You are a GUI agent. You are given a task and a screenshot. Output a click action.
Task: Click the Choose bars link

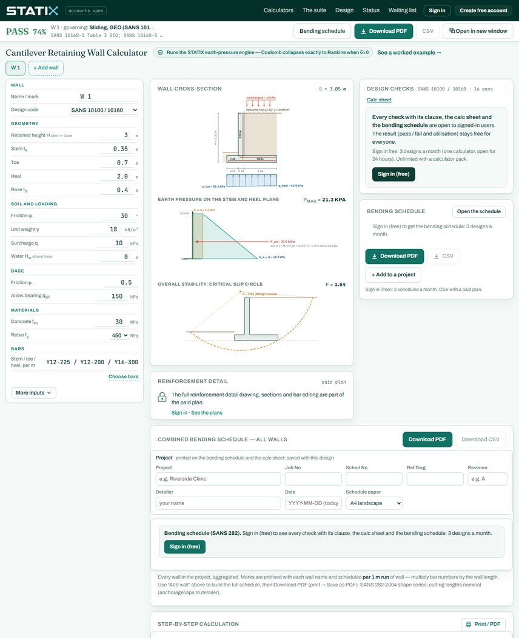point(123,377)
